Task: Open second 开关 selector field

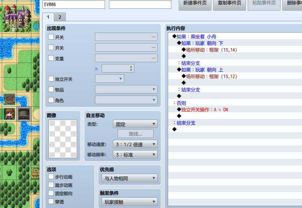Action: (x=126, y=48)
